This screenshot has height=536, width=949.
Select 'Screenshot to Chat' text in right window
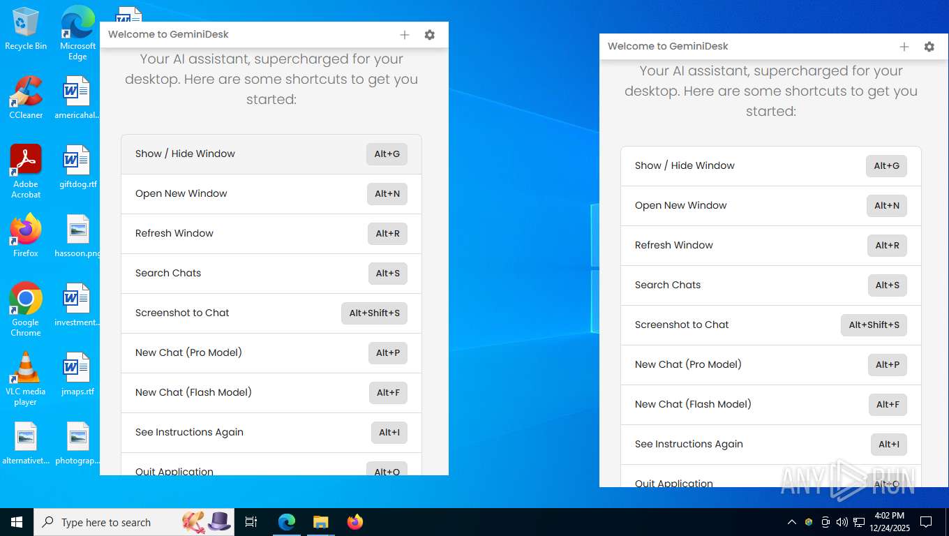(682, 325)
